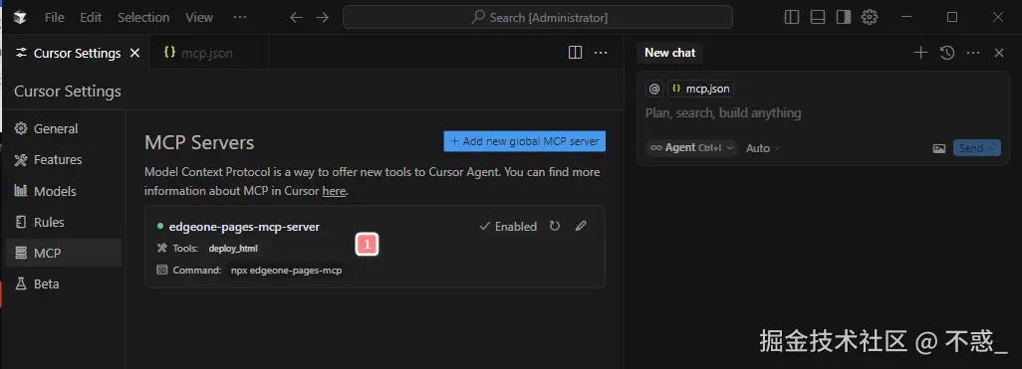Click the deploy_html tool tag

click(x=233, y=248)
